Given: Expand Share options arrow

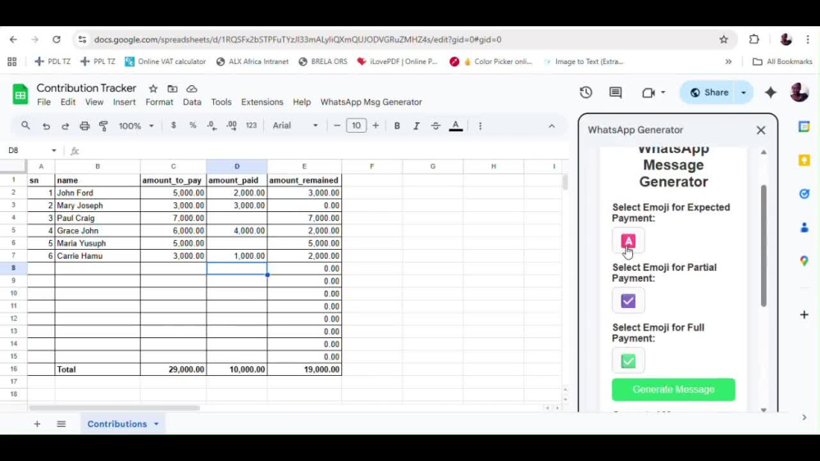Looking at the screenshot, I should click(743, 93).
